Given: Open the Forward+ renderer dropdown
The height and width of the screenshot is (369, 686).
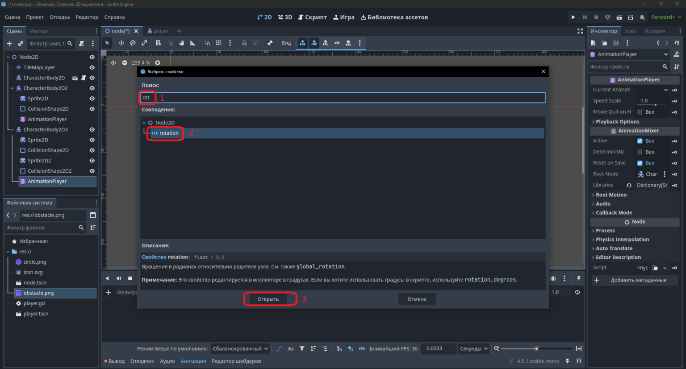Looking at the screenshot, I should pyautogui.click(x=666, y=17).
